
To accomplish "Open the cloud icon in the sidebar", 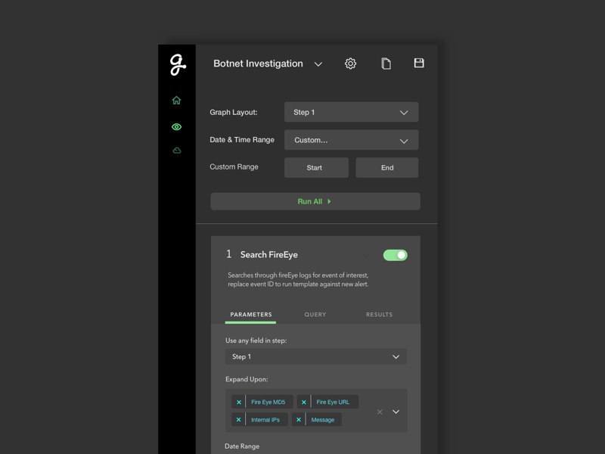I will (x=177, y=151).
